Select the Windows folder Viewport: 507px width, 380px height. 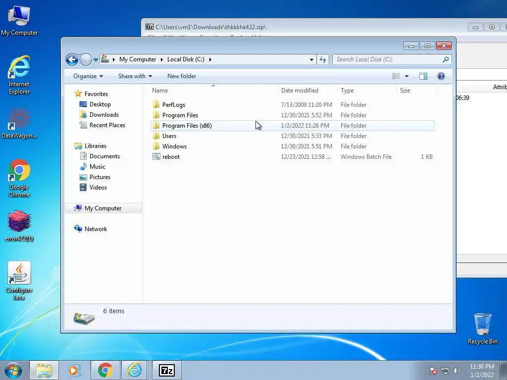pyautogui.click(x=293, y=146)
